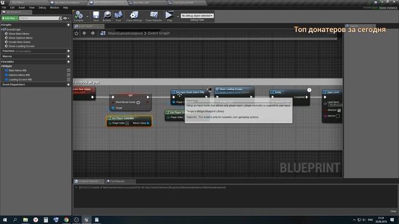This screenshot has height=224, width=399.
Task: Clear the compiler results log
Action: click(x=393, y=212)
